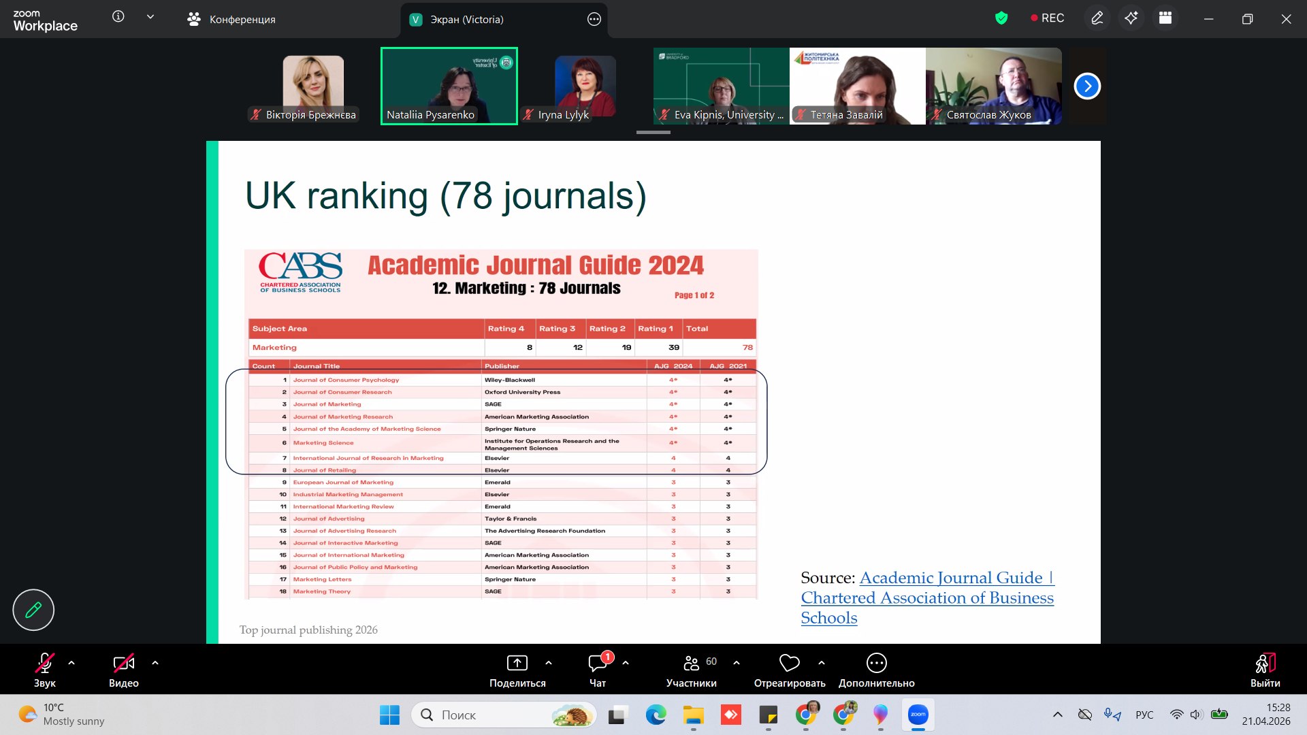This screenshot has height=735, width=1307.
Task: Open the view layout icon
Action: point(1165,18)
